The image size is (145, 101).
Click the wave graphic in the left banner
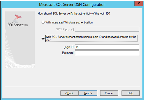(20, 52)
